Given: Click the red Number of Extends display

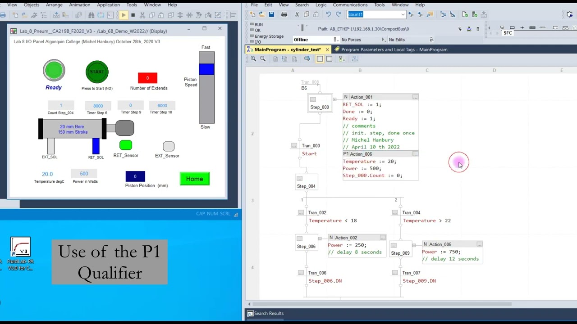Looking at the screenshot, I should (147, 78).
